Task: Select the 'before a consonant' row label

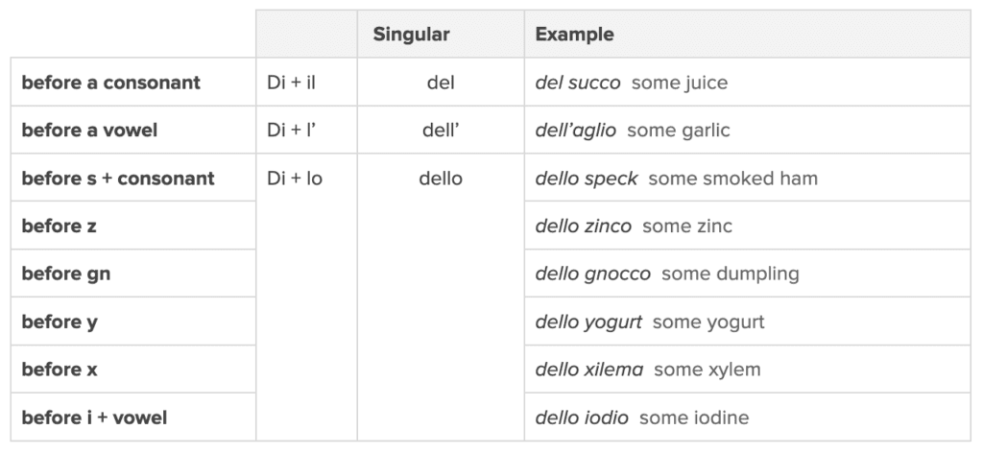Action: 110,83
